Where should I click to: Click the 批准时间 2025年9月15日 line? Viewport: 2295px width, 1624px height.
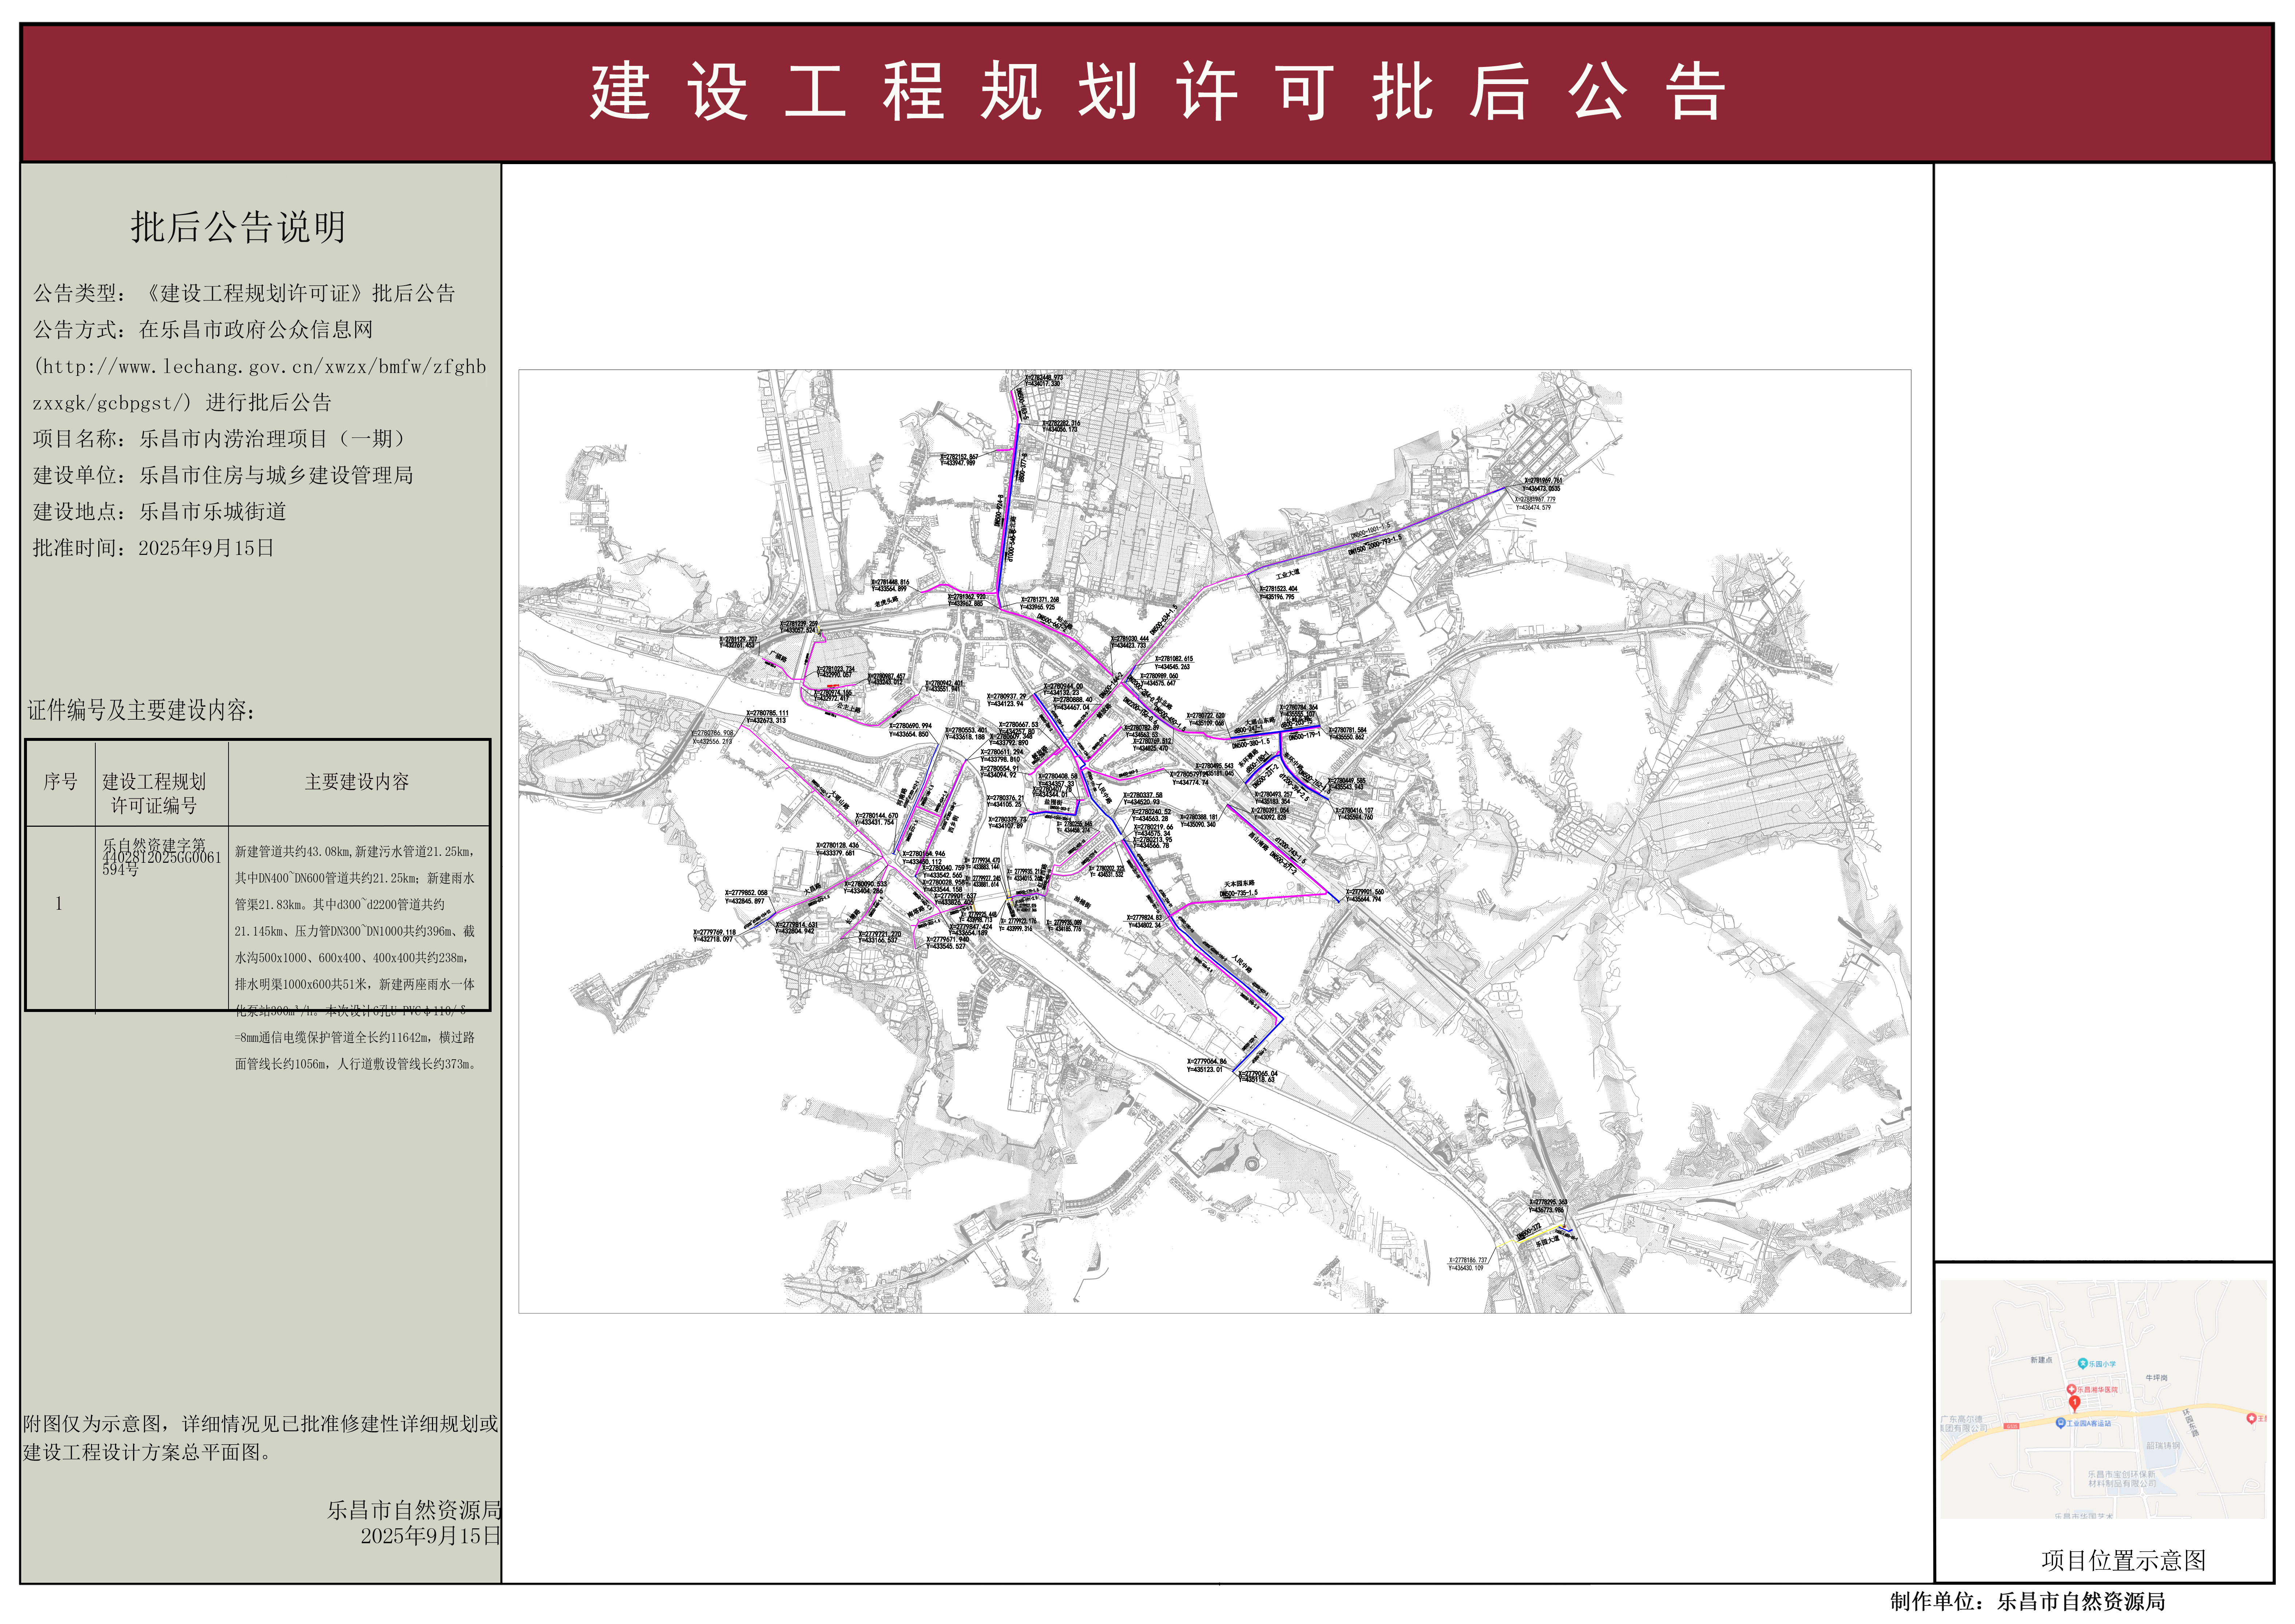coord(153,548)
